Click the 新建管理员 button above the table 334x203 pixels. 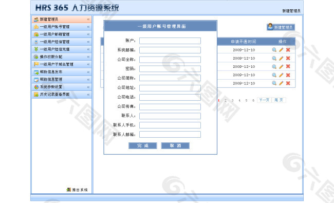[x=281, y=27]
